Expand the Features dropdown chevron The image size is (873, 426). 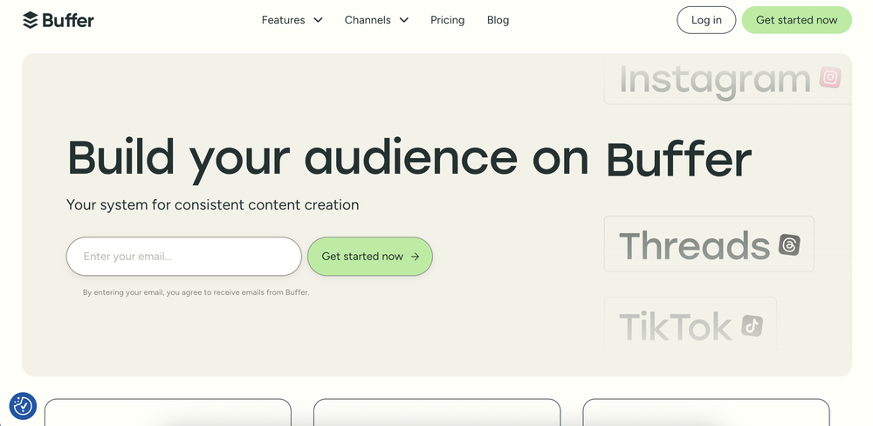(x=318, y=20)
